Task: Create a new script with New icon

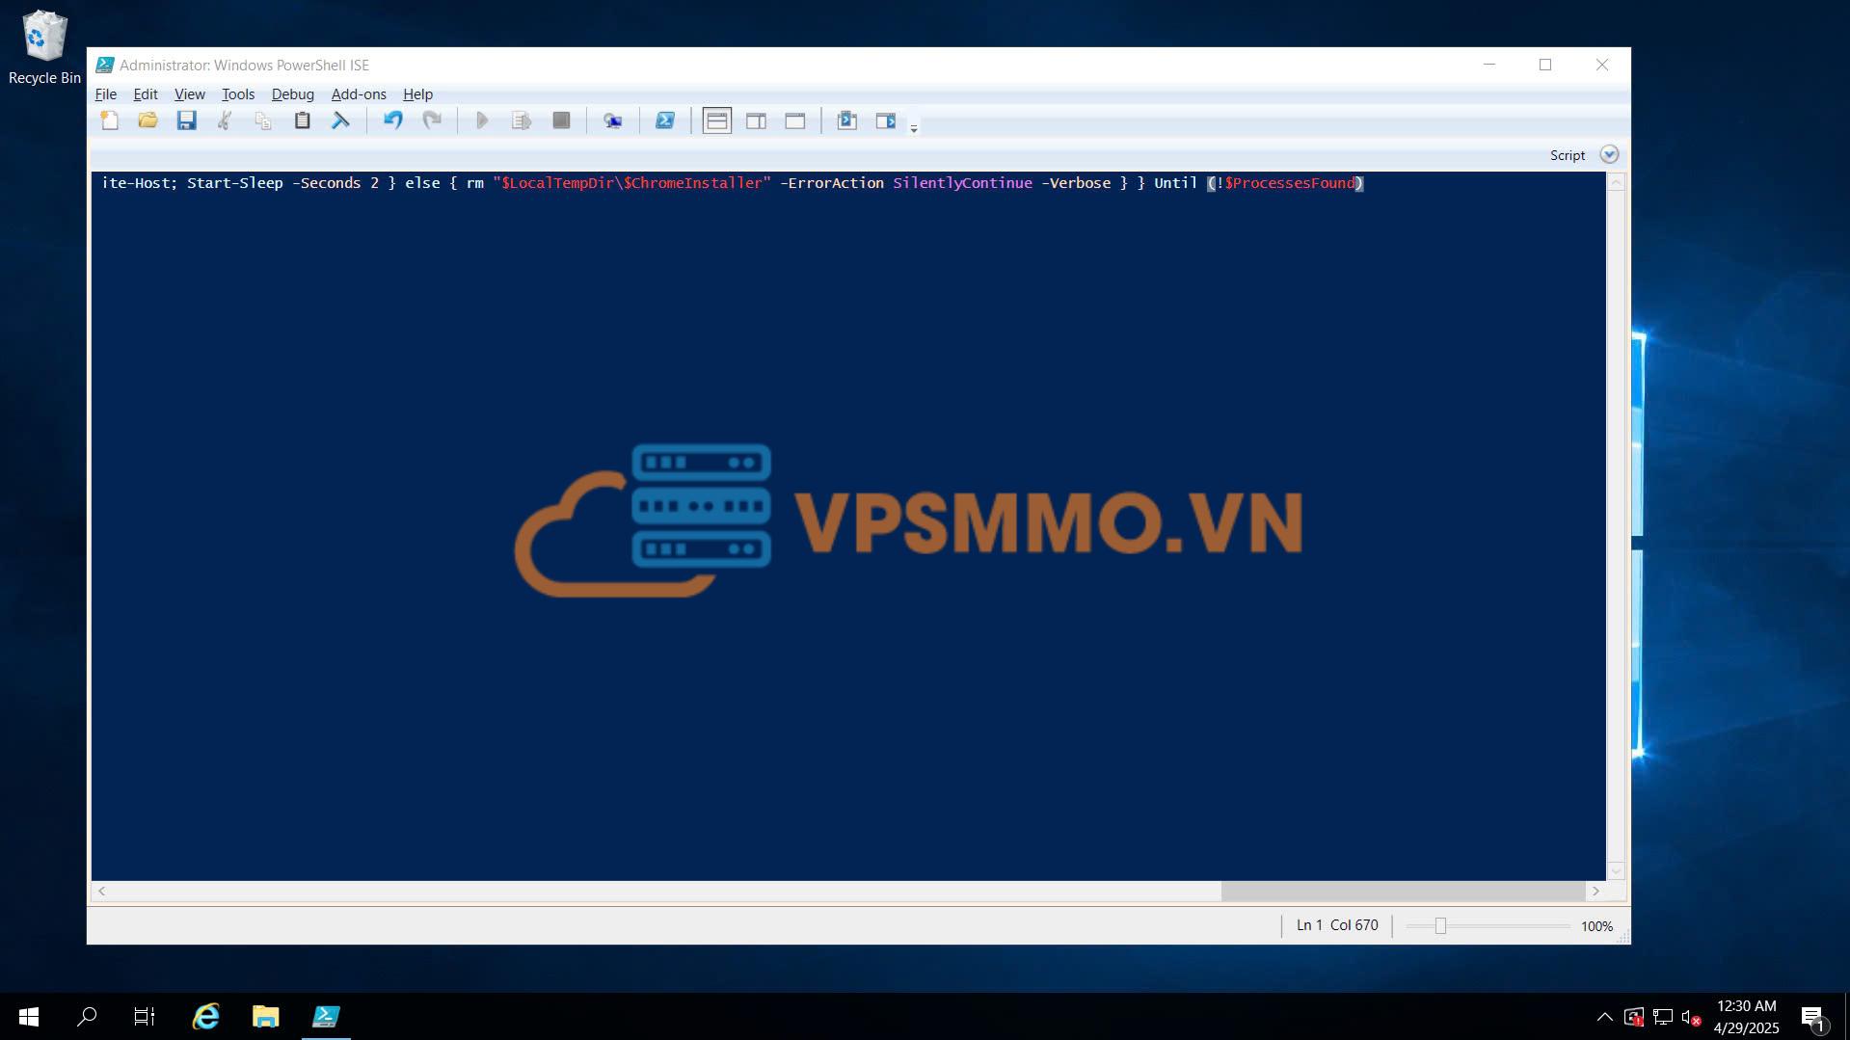Action: [x=110, y=120]
